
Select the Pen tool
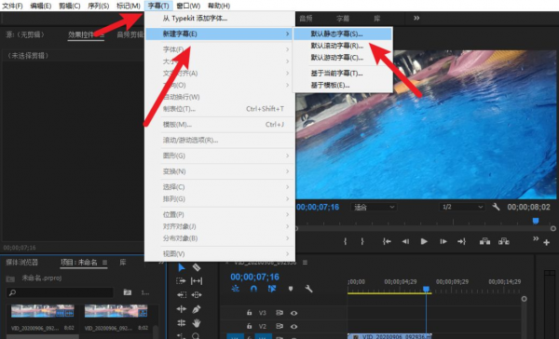click(197, 309)
